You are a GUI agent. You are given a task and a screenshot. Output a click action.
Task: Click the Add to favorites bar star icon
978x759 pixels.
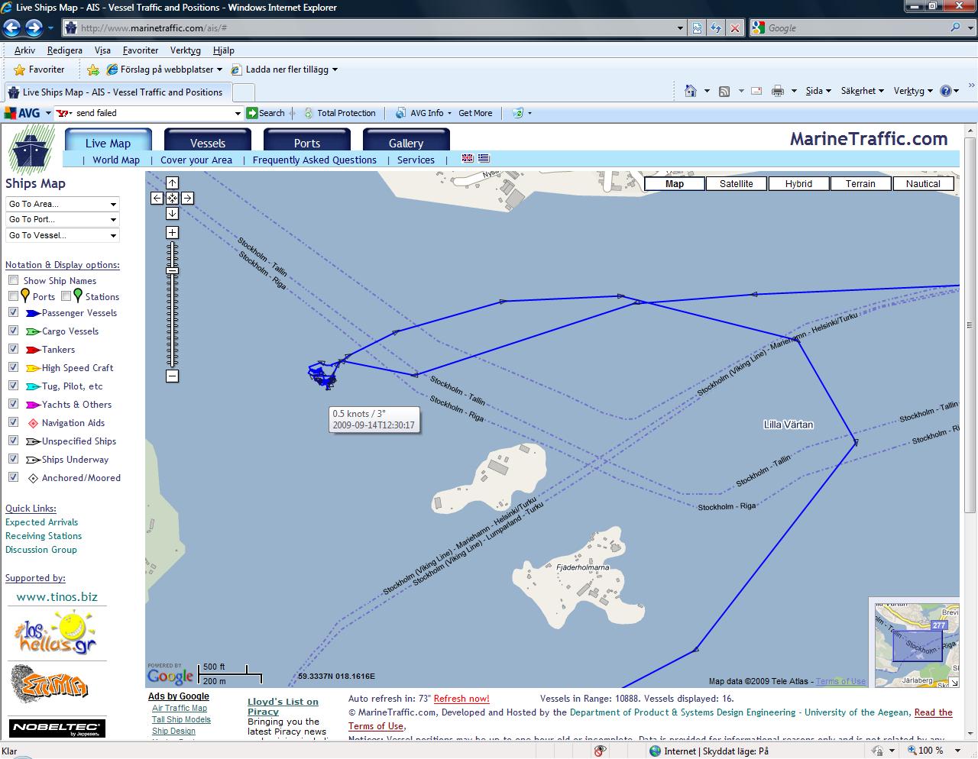[93, 69]
